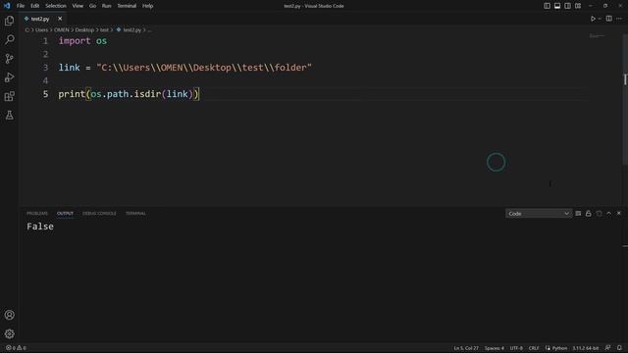The width and height of the screenshot is (628, 353).
Task: Split the editor to the right
Action: point(608,19)
